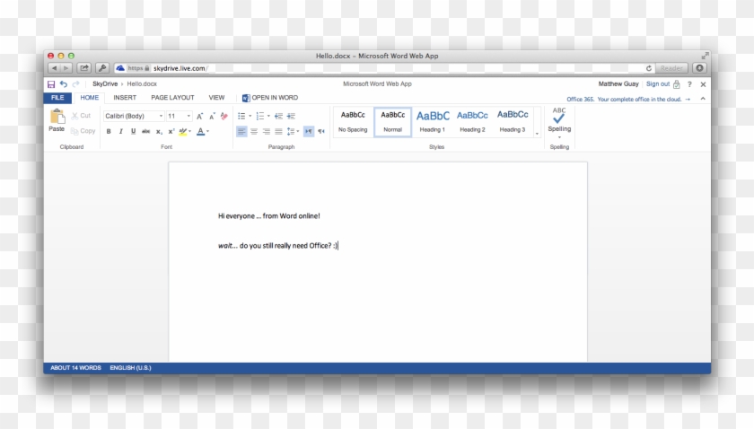This screenshot has height=429, width=754.
Task: Clear formatting with the eraser icon
Action: point(224,116)
